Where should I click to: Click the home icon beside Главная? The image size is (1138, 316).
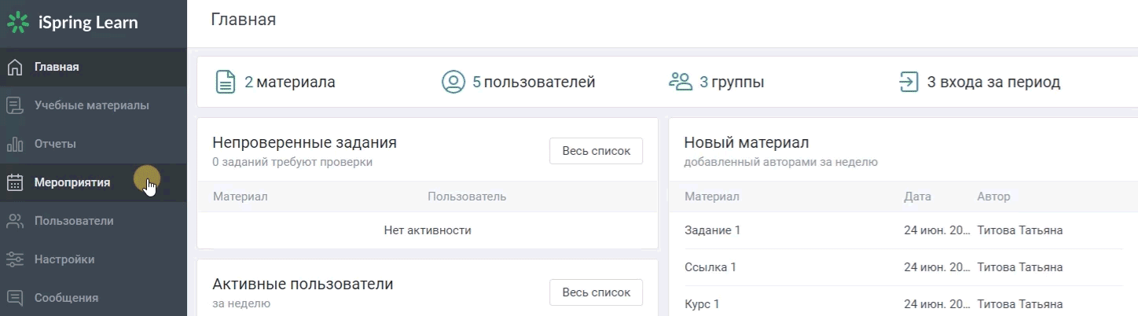(14, 67)
